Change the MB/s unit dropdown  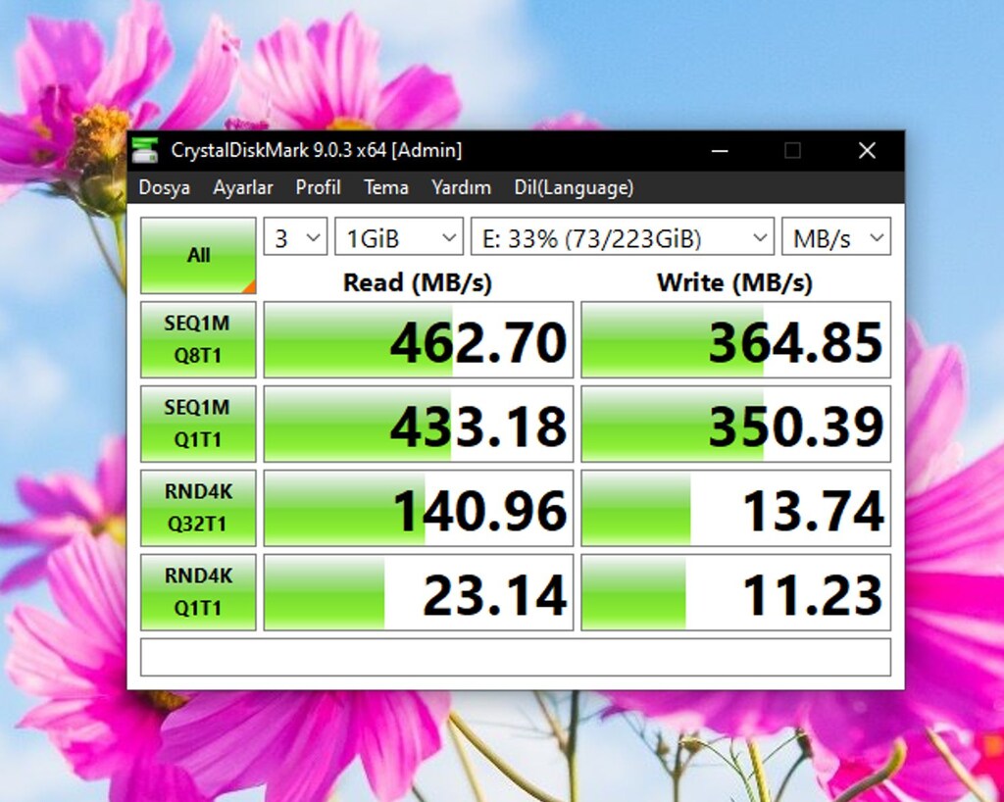pyautogui.click(x=836, y=237)
